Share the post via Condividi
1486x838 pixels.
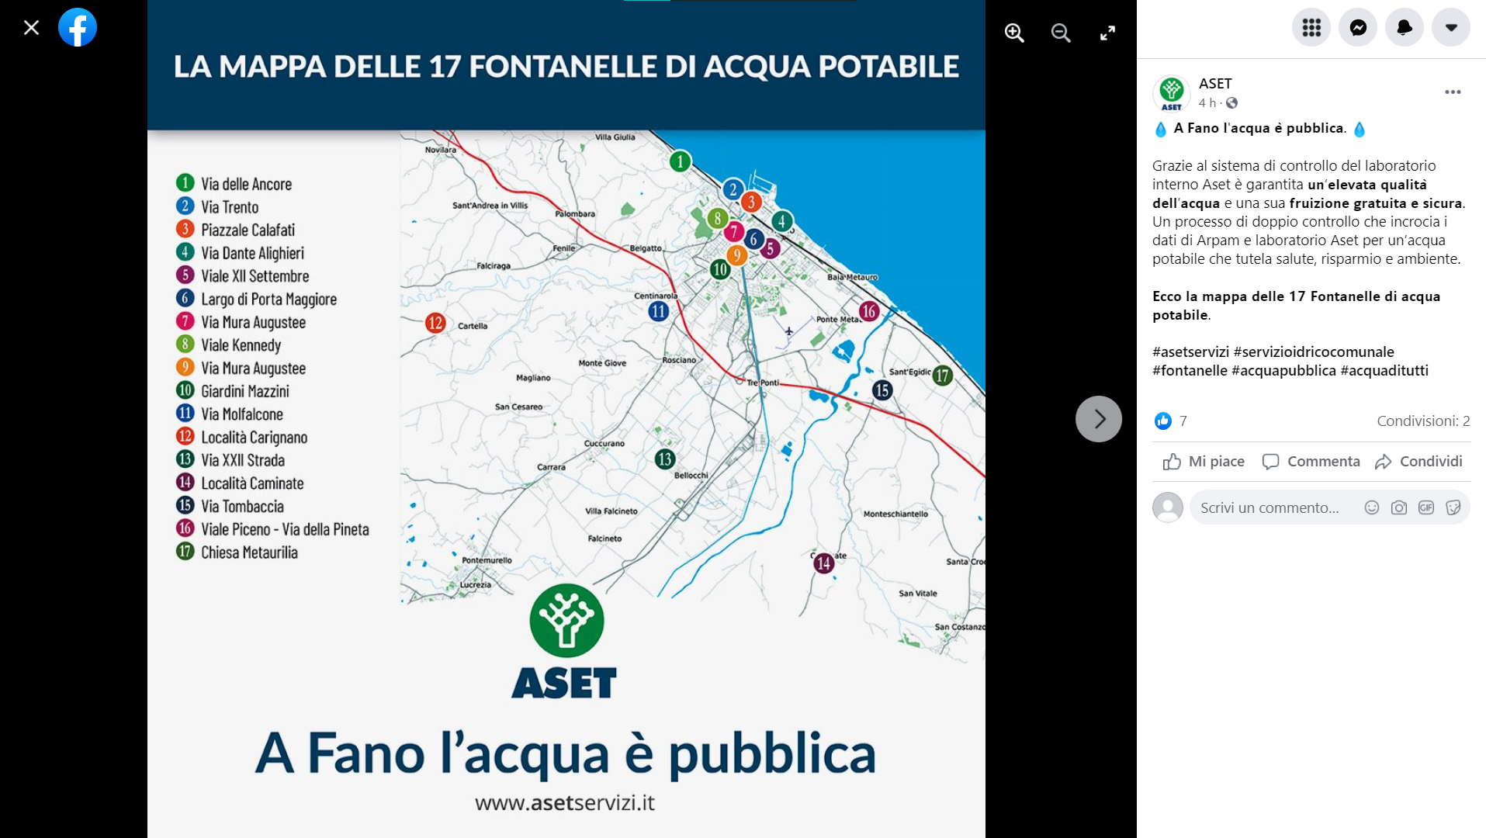[1418, 462]
